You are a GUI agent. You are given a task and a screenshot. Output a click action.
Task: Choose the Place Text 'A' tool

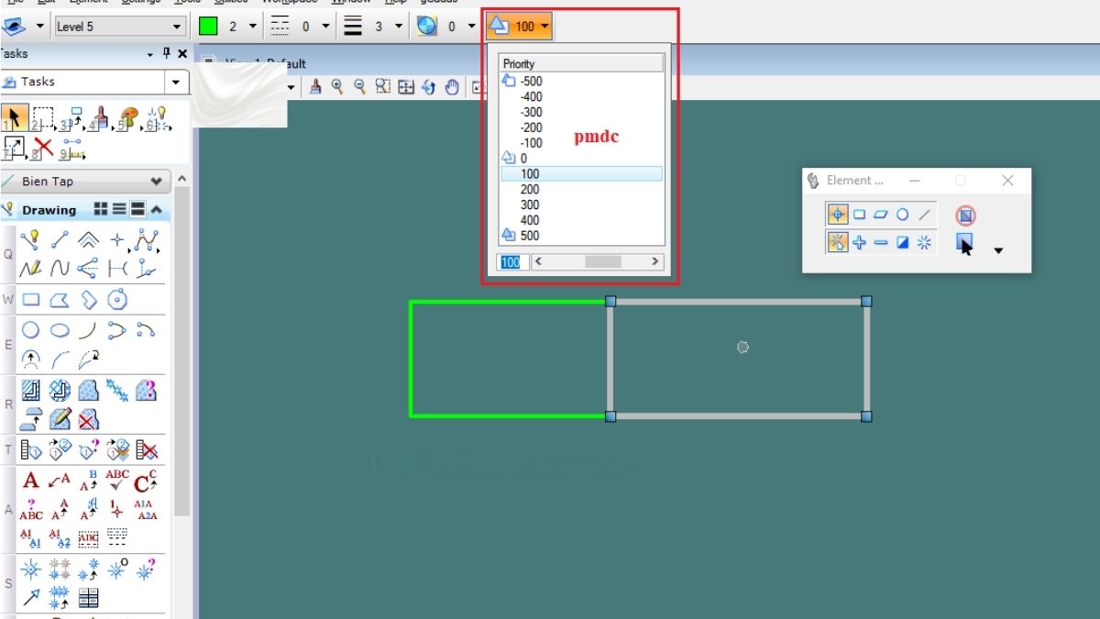(x=30, y=481)
